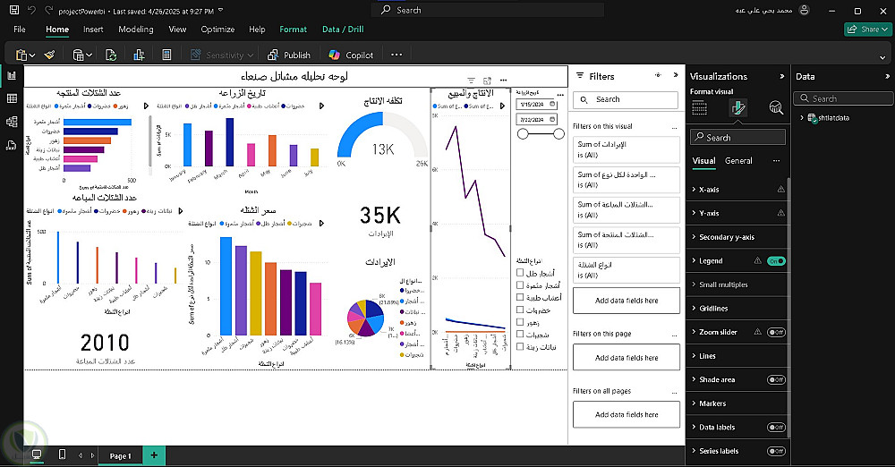This screenshot has width=895, height=467.
Task: Open the Insert ribbon tab
Action: (93, 30)
